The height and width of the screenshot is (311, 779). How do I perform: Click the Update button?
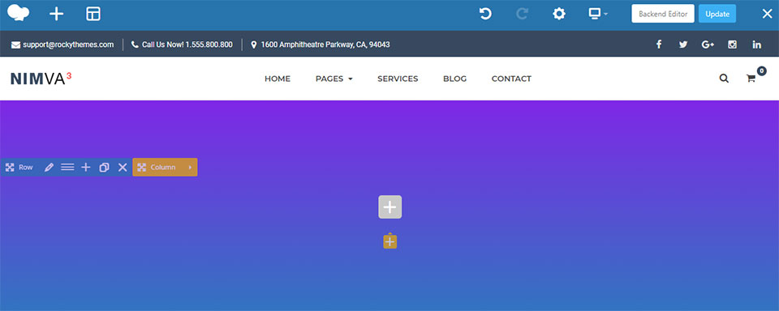[717, 14]
